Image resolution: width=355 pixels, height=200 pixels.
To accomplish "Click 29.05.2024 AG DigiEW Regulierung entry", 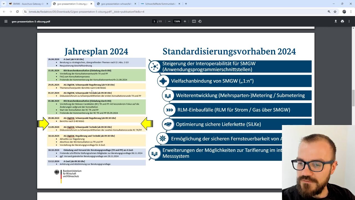I will pyautogui.click(x=96, y=86).
